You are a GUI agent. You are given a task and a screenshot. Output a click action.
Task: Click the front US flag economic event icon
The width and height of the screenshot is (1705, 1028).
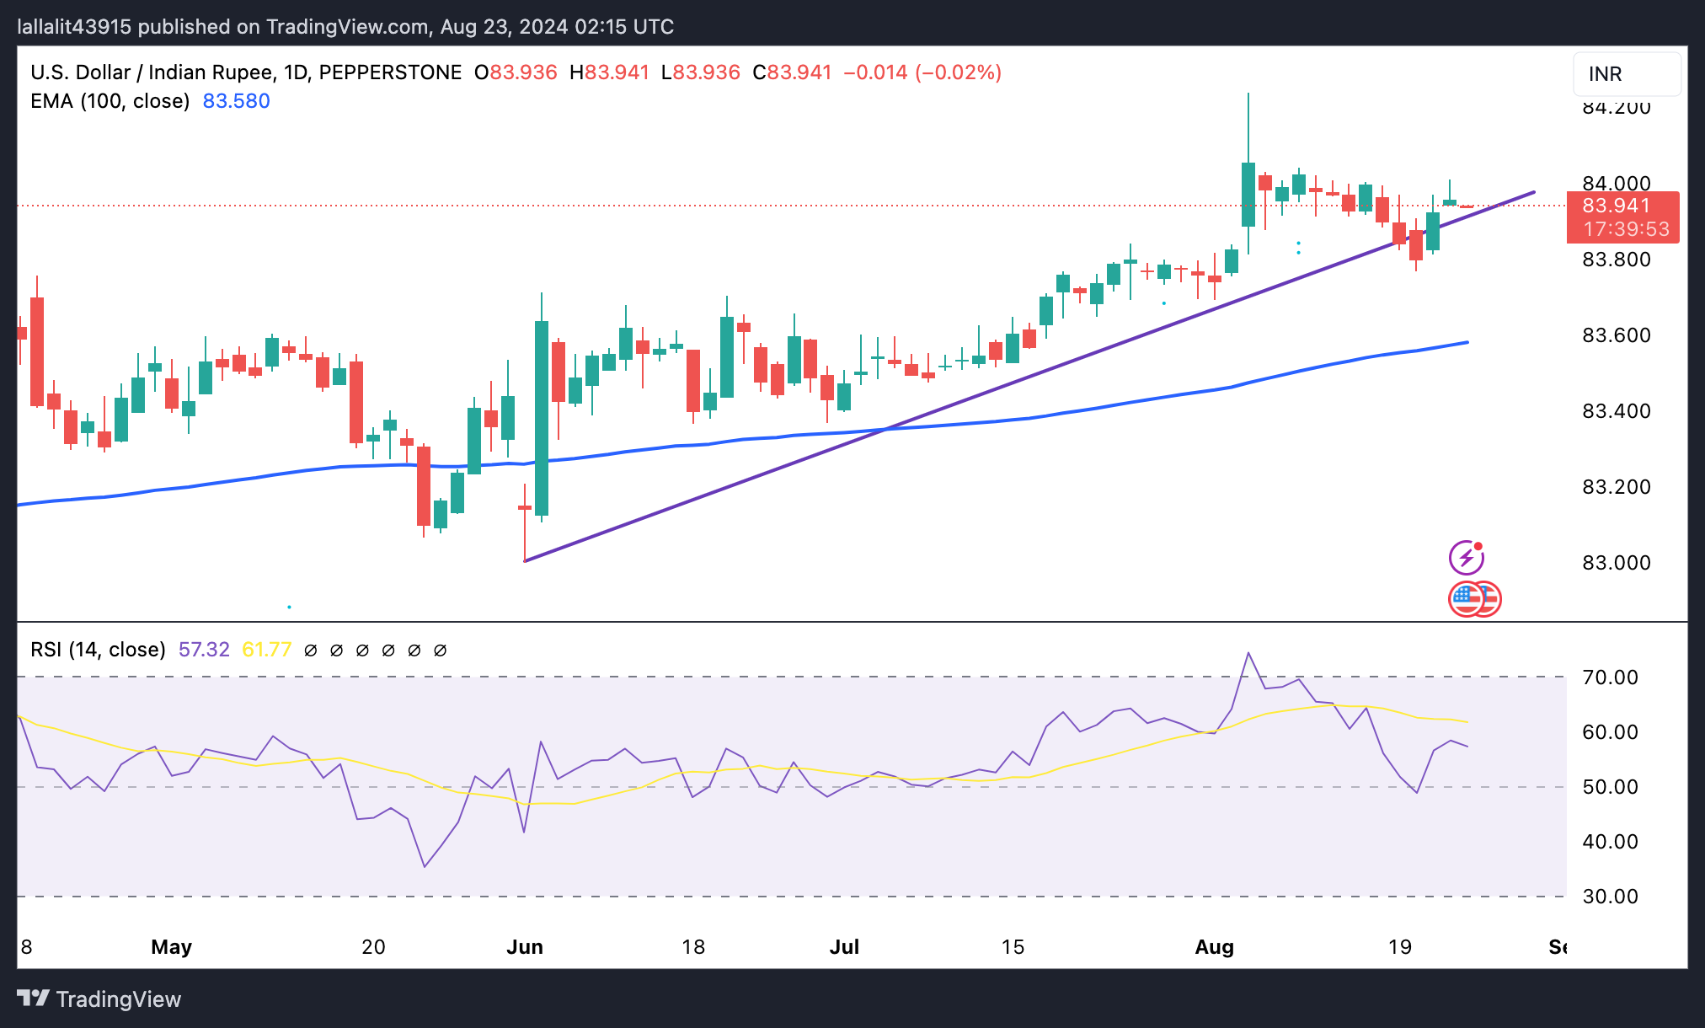coord(1466,600)
